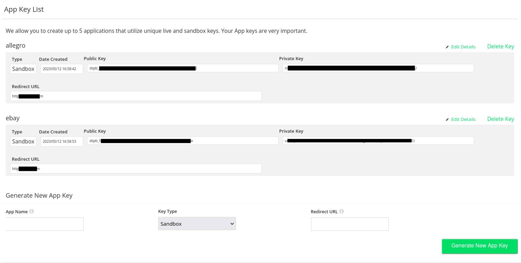This screenshot has width=521, height=263.
Task: Click the Sandbox type label for ebay
Action: 23,141
